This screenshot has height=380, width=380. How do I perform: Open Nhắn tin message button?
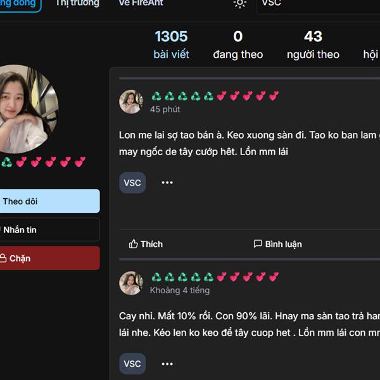49,229
